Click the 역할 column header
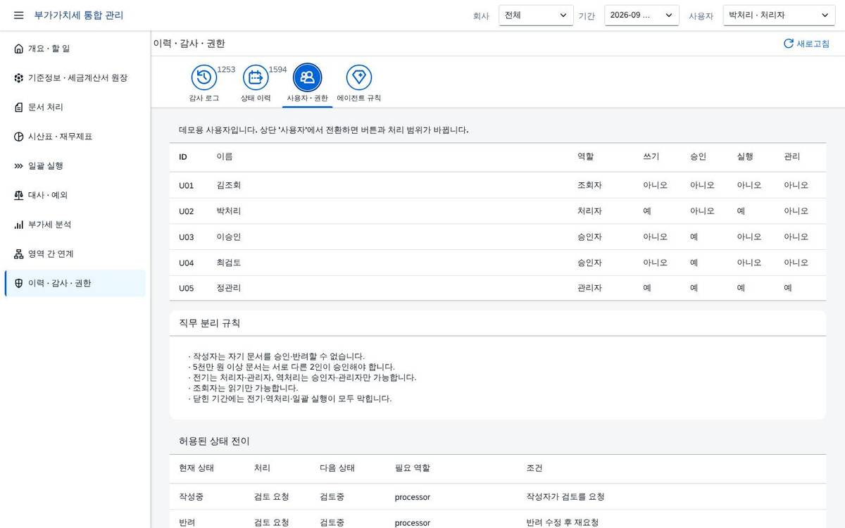This screenshot has width=845, height=528. [x=586, y=157]
